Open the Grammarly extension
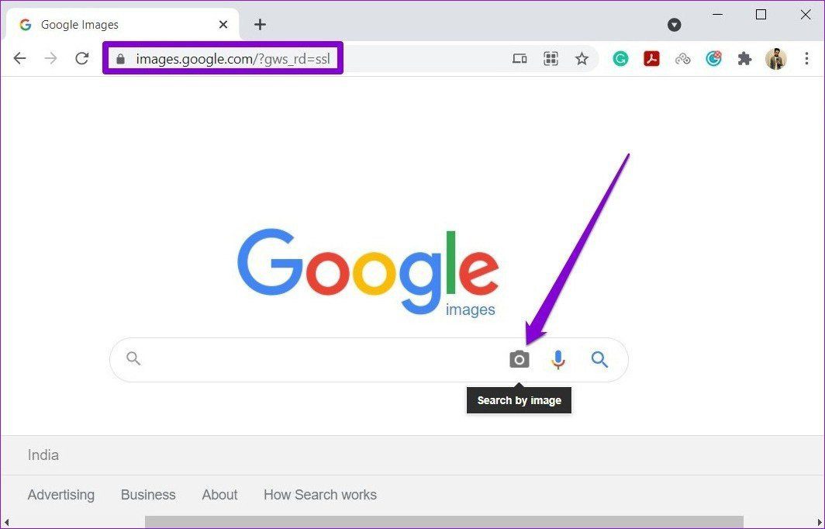The height and width of the screenshot is (529, 825). 621,59
